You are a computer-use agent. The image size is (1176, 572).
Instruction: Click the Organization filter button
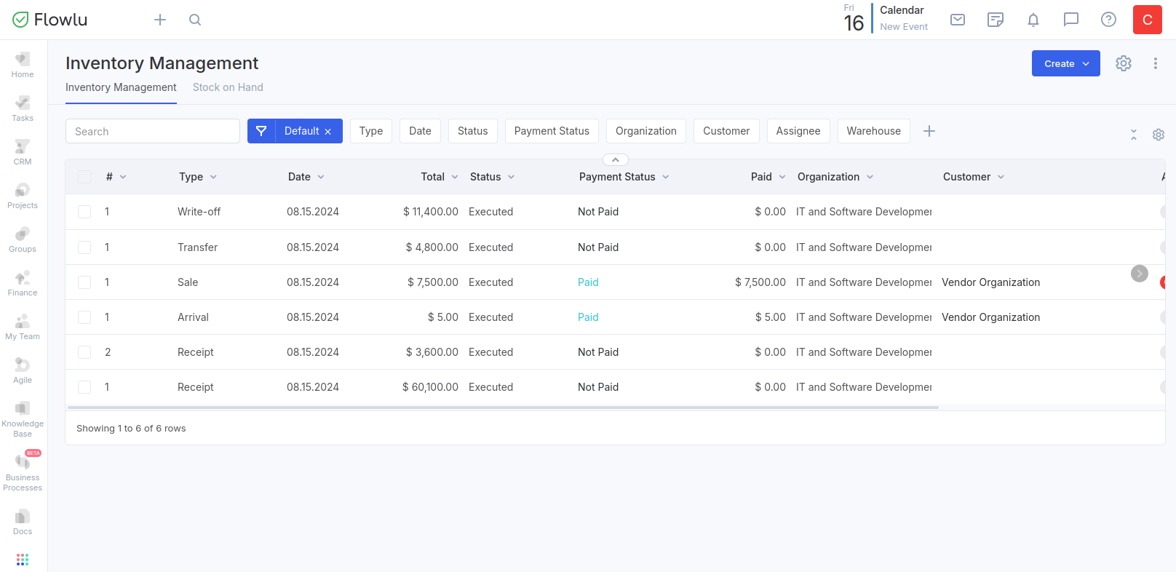tap(645, 131)
